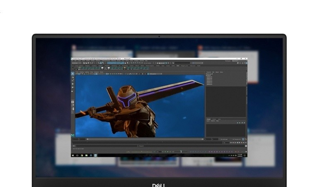Switch to single-pane viewport layout button
Screen dimensions: 320x187
pyautogui.click(x=73, y=102)
